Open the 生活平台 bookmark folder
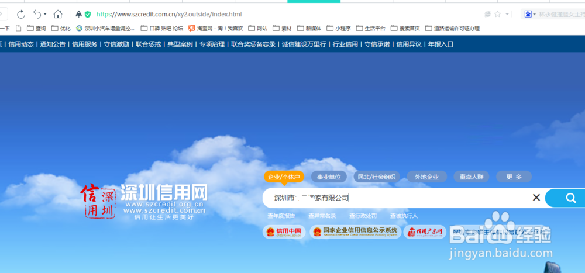Viewport: 585px width, 273px height. tap(370, 28)
